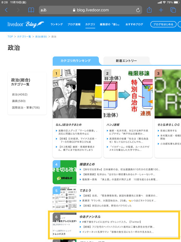Open article 高須院長の秘書「先生は
This screenshot has height=242, width=181.
[x=129, y=140]
